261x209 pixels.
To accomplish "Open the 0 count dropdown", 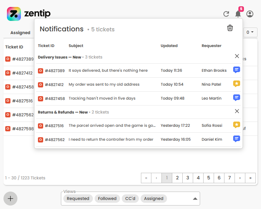I will point(250,32).
